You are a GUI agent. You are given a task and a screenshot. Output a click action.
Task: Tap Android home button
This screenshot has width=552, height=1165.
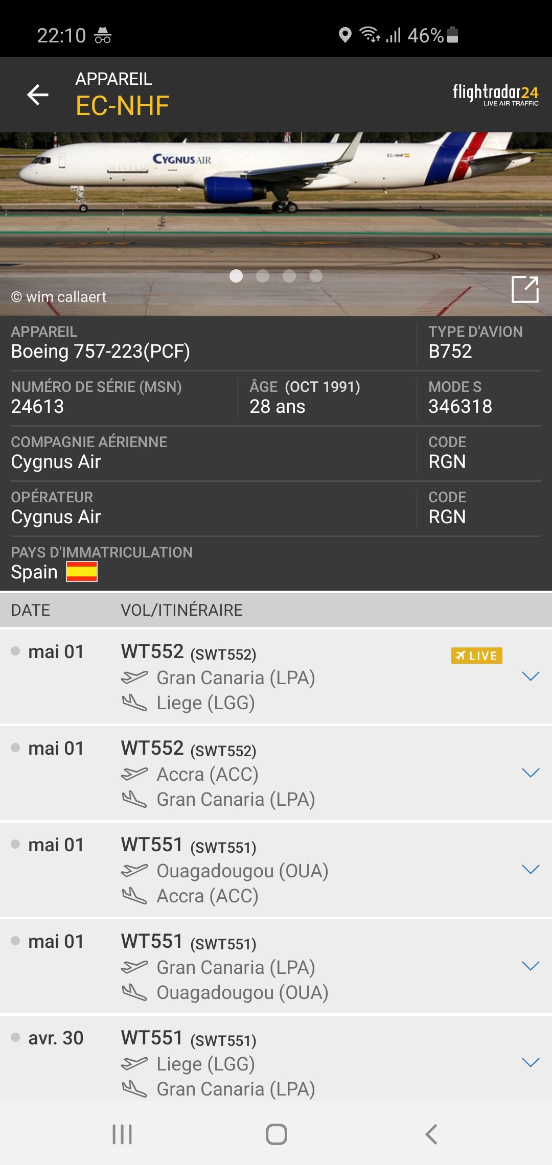coord(277,1134)
